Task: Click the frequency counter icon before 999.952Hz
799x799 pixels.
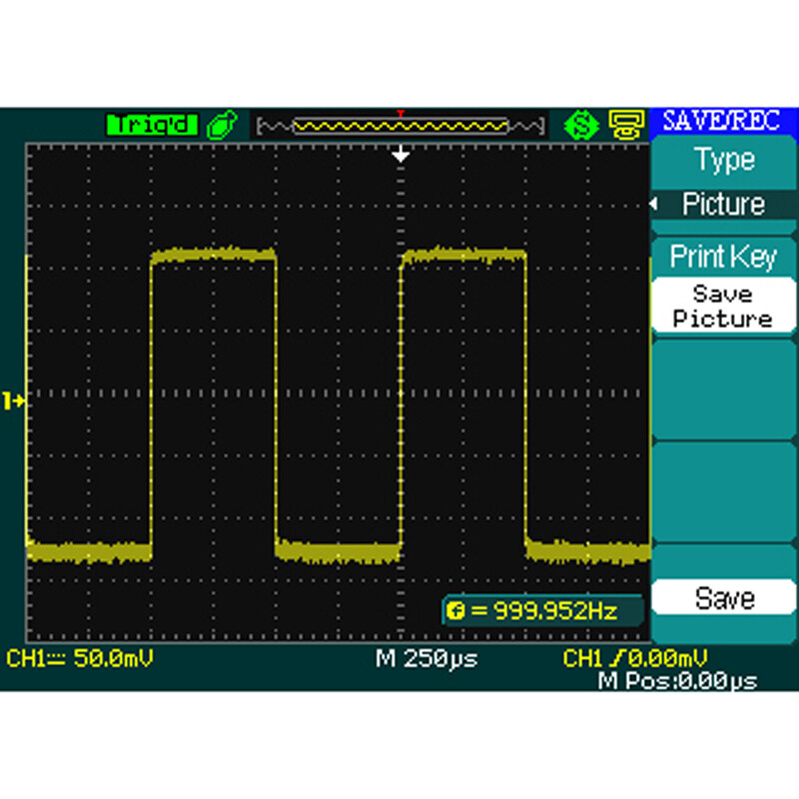Action: pyautogui.click(x=455, y=609)
